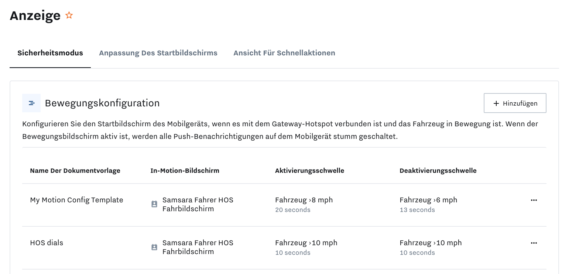The image size is (562, 274).
Task: Click the badge icon in the HOS dials row
Action: 154,247
